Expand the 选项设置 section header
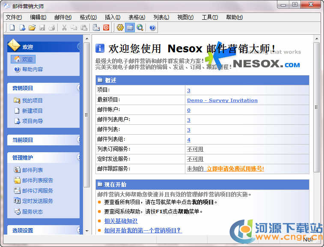 (x=44, y=230)
